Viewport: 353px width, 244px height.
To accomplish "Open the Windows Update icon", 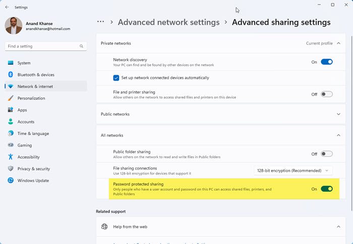I will (x=11, y=180).
